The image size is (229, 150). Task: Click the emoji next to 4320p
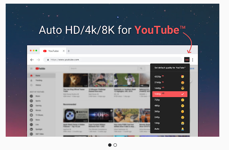click(x=183, y=76)
